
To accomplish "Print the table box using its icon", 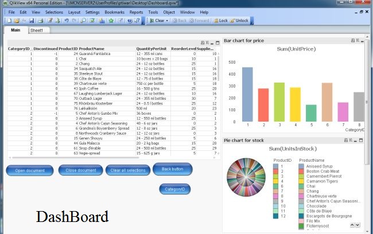I will point(203,43).
